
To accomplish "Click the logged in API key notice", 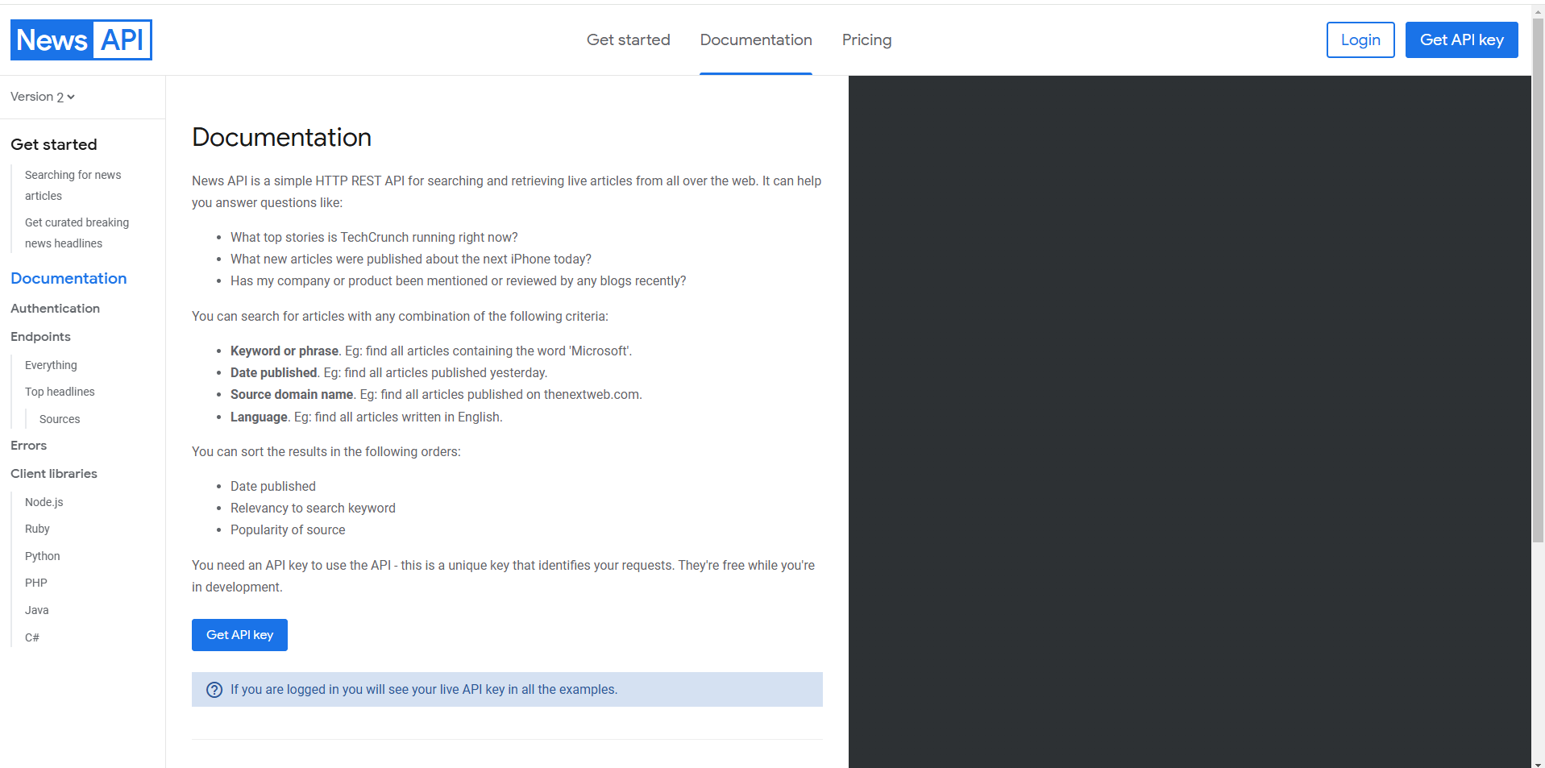I will click(507, 690).
